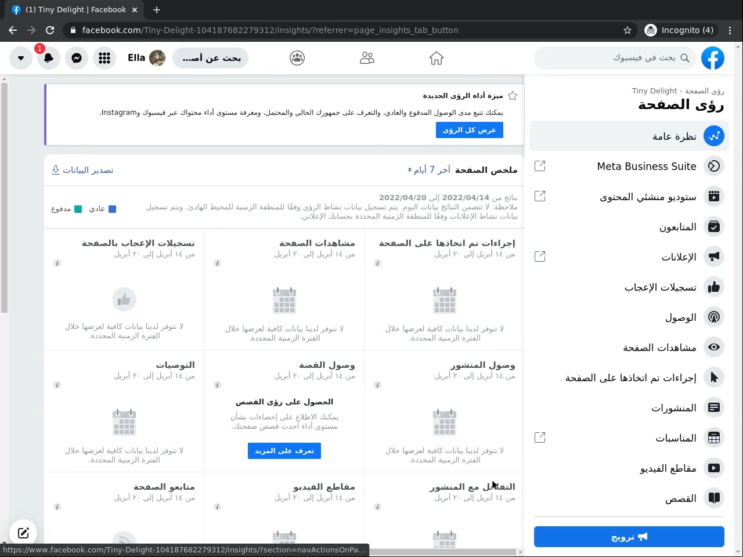Open Ella profile link
Viewport: 743px width, 557px height.
[146, 58]
